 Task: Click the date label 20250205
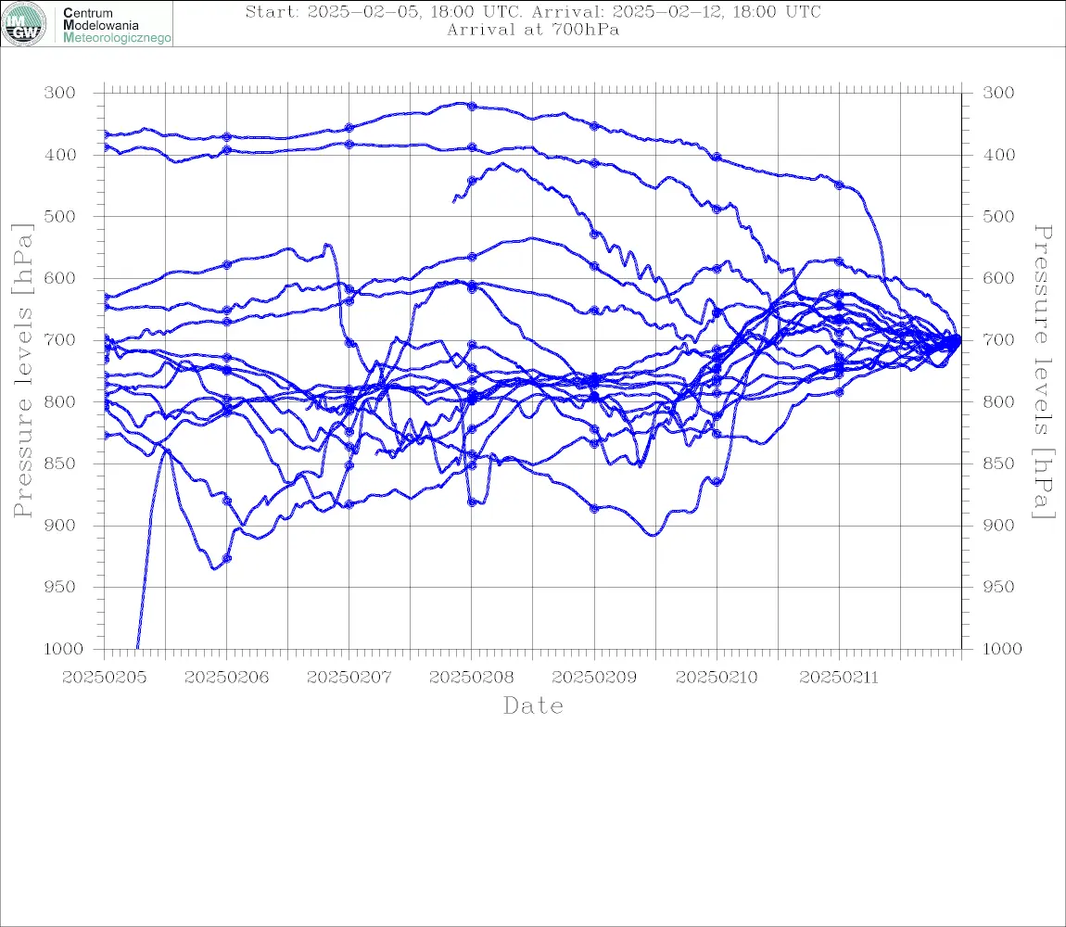coord(104,678)
